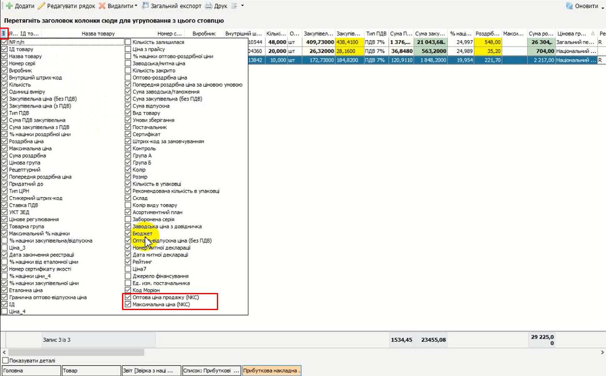Click the horizontal scrollbar right arrow
The width and height of the screenshot is (606, 376).
[x=602, y=353]
